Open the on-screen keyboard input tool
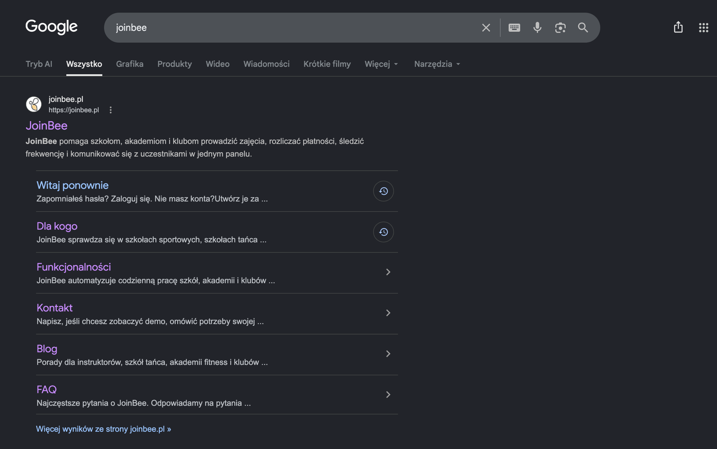 pos(514,28)
